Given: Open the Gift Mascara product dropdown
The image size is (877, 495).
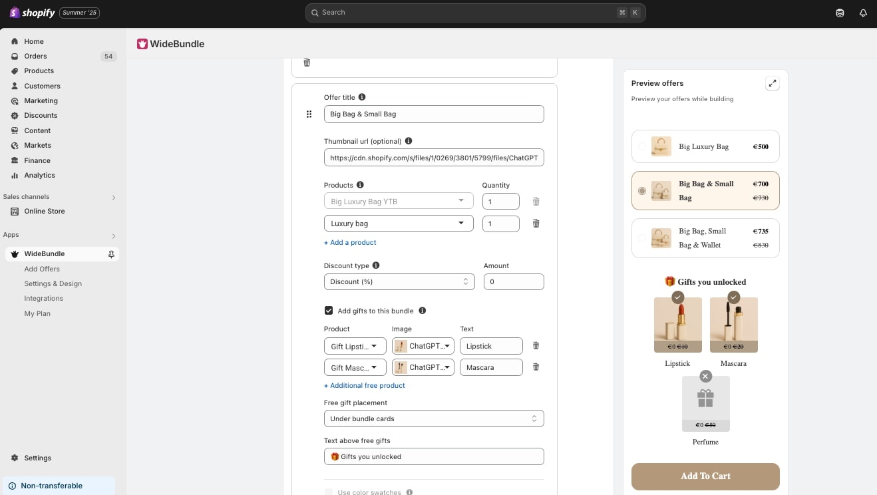Looking at the screenshot, I should click(x=355, y=367).
